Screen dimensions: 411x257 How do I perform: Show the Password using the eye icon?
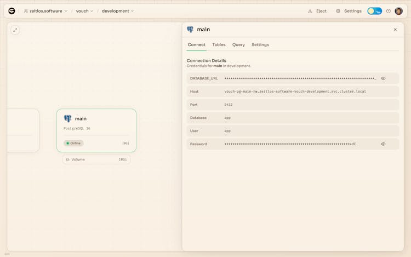[x=383, y=144]
